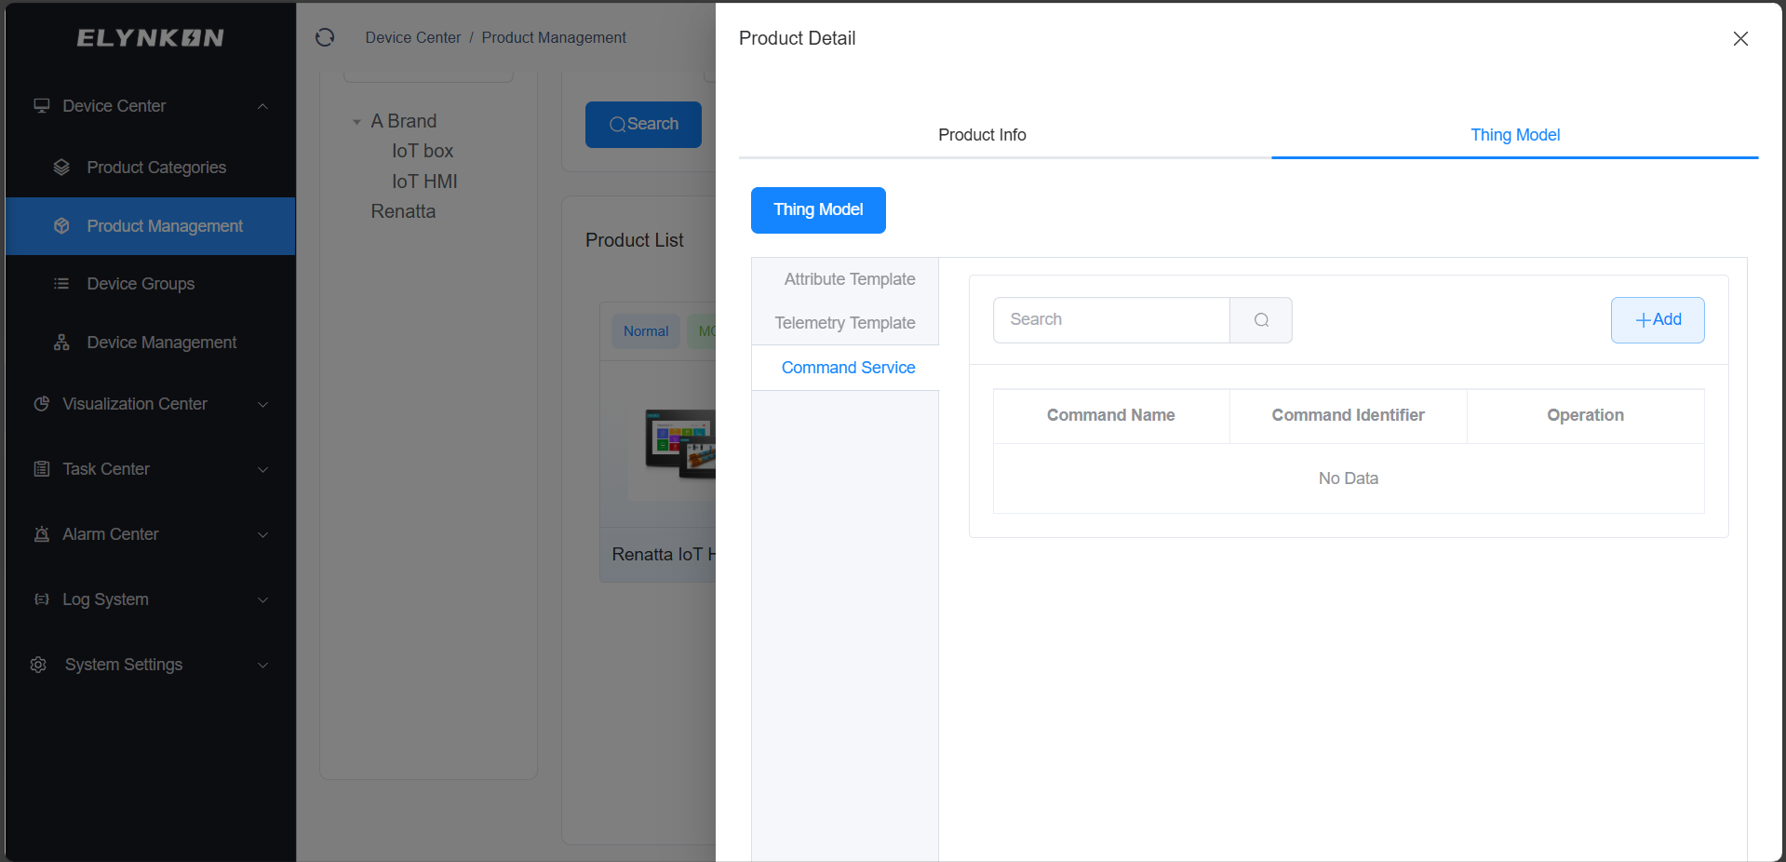Image resolution: width=1786 pixels, height=862 pixels.
Task: Collapse the A Brand tree node arrow
Action: point(356,122)
